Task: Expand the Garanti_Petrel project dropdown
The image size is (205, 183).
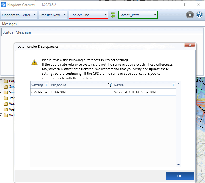Action: [138, 15]
